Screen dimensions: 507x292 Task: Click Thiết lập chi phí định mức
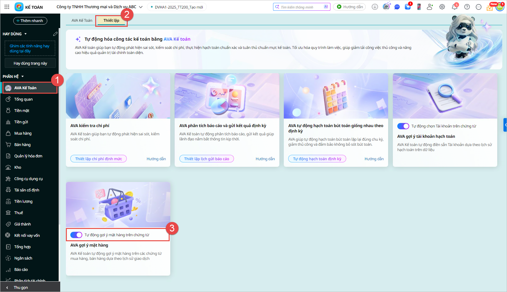pos(98,159)
